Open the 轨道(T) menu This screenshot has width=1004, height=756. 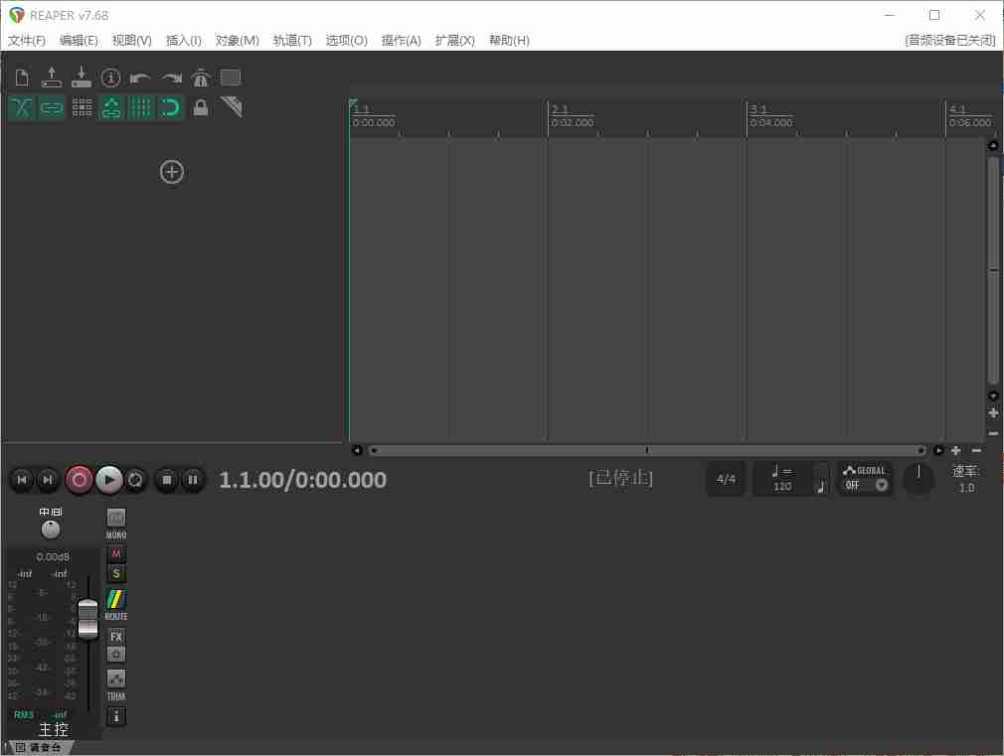291,41
